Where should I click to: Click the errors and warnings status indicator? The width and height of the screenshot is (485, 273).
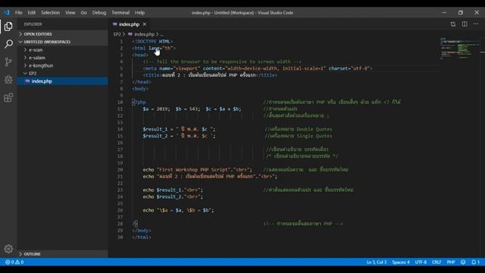pos(14,262)
